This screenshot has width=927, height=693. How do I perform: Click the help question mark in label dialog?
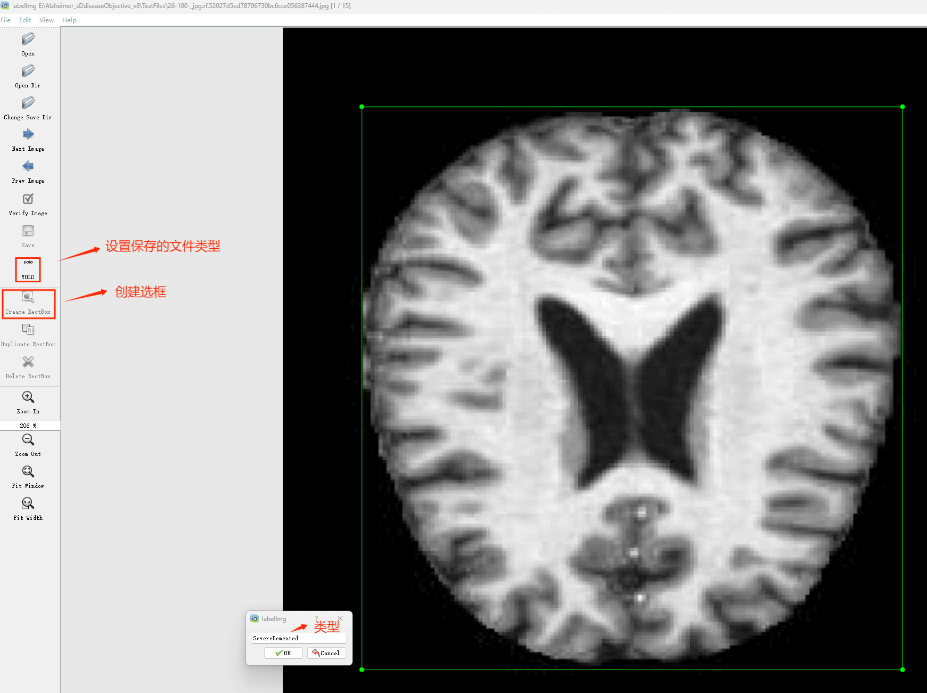click(316, 618)
